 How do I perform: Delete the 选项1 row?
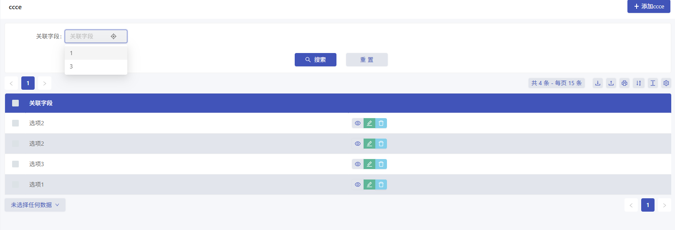pyautogui.click(x=381, y=185)
